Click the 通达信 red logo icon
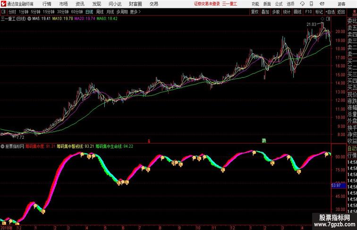 [x=3, y=4]
